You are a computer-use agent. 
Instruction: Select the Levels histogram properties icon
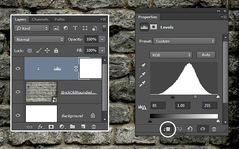click(x=144, y=27)
